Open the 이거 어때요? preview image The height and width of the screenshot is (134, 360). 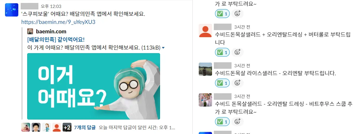[94, 86]
